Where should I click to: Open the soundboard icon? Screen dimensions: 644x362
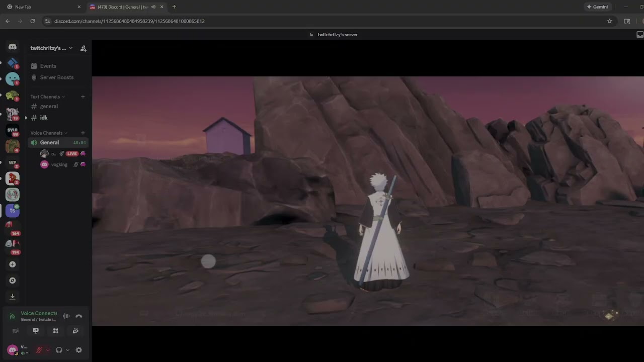tap(75, 331)
